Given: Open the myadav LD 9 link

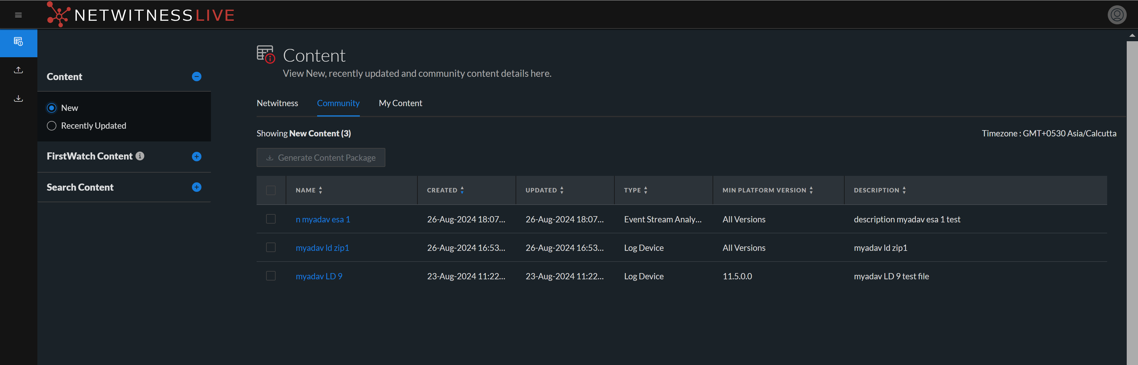Looking at the screenshot, I should point(319,276).
